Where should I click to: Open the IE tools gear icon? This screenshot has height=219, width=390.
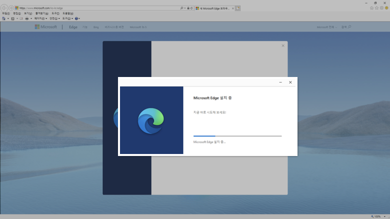tap(381, 7)
